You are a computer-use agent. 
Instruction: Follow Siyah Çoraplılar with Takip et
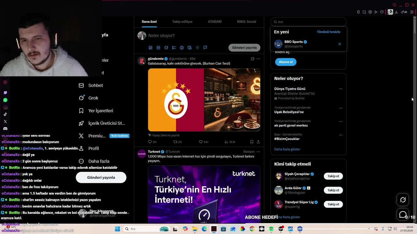[333, 176]
